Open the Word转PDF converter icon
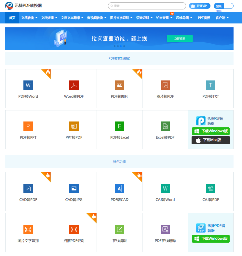This screenshot has height=256, width=242. pos(74,85)
